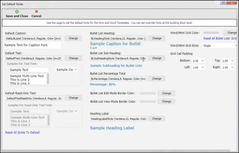This screenshot has width=239, height=153.
Task: Click the Sample Text input field
Action: 29,70
